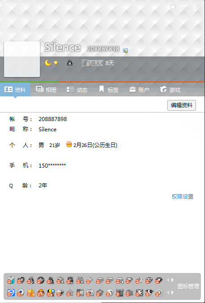
Task: Click the star and moon service icon
Action: [139, 280]
